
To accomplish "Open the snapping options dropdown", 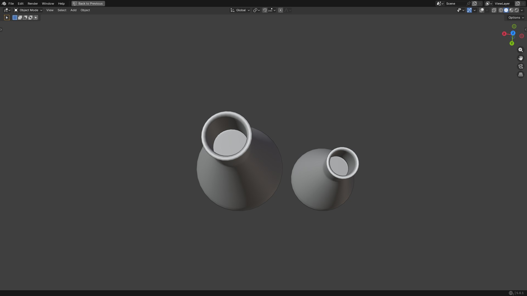I will [x=272, y=10].
